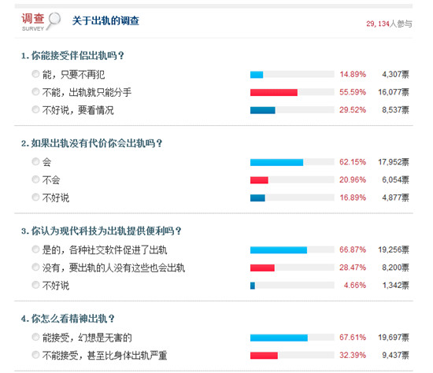The image size is (433, 373).
Task: Select 不好说 under question 2
Action: pyautogui.click(x=35, y=198)
